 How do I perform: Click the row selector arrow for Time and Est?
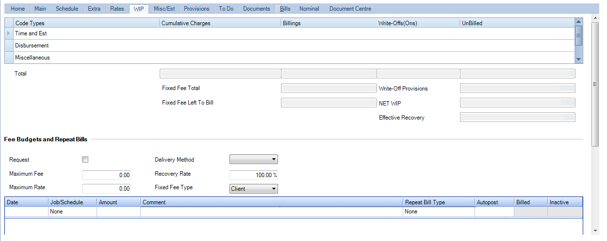[x=9, y=33]
